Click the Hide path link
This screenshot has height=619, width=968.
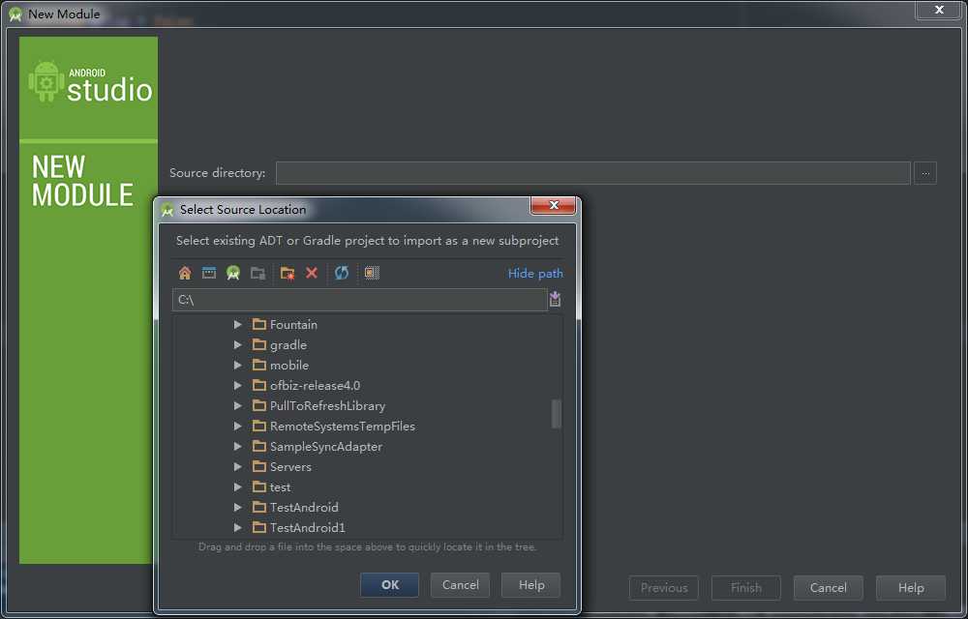point(535,273)
